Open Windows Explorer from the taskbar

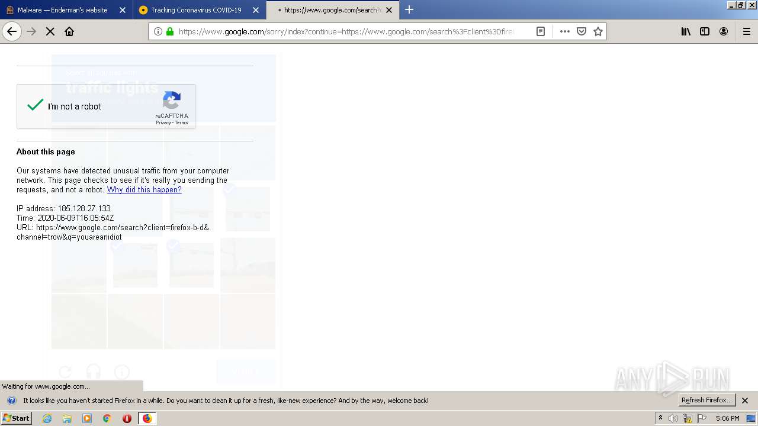(67, 418)
